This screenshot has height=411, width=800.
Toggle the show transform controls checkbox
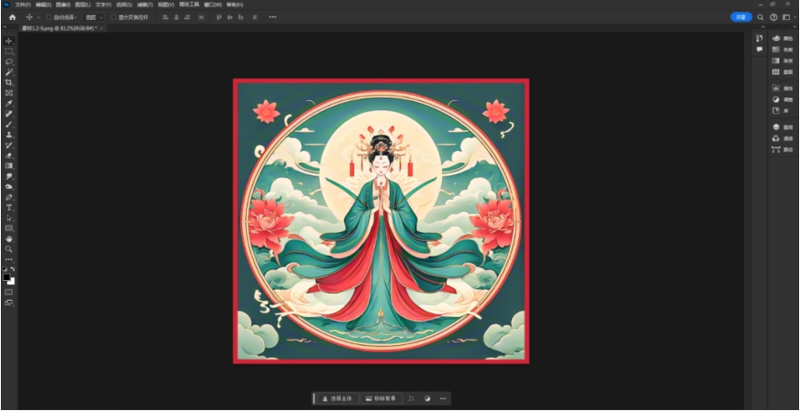(113, 17)
